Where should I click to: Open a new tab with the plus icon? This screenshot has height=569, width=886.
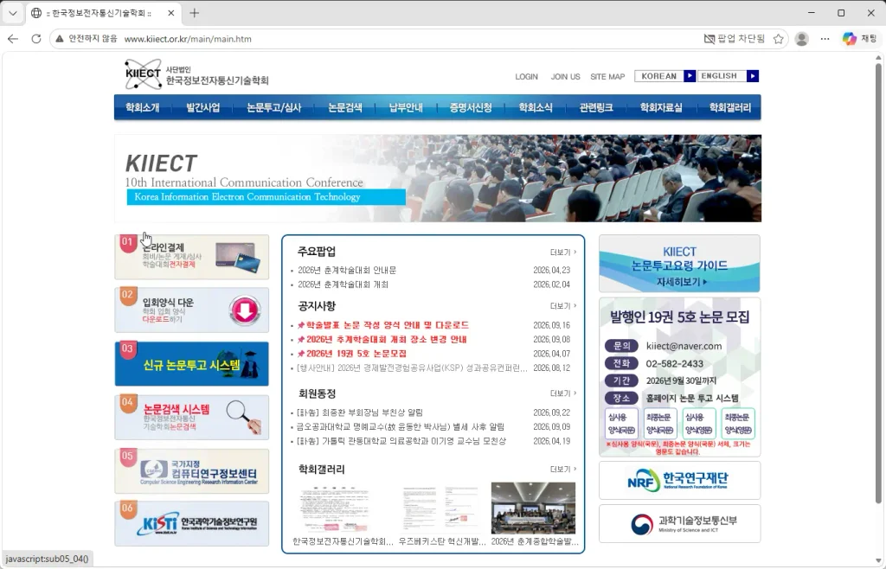pos(195,12)
